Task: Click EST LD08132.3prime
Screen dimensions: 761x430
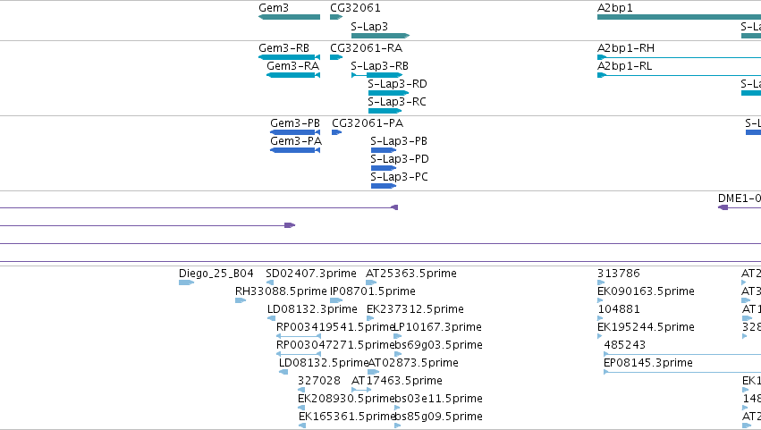Action: [x=271, y=318]
